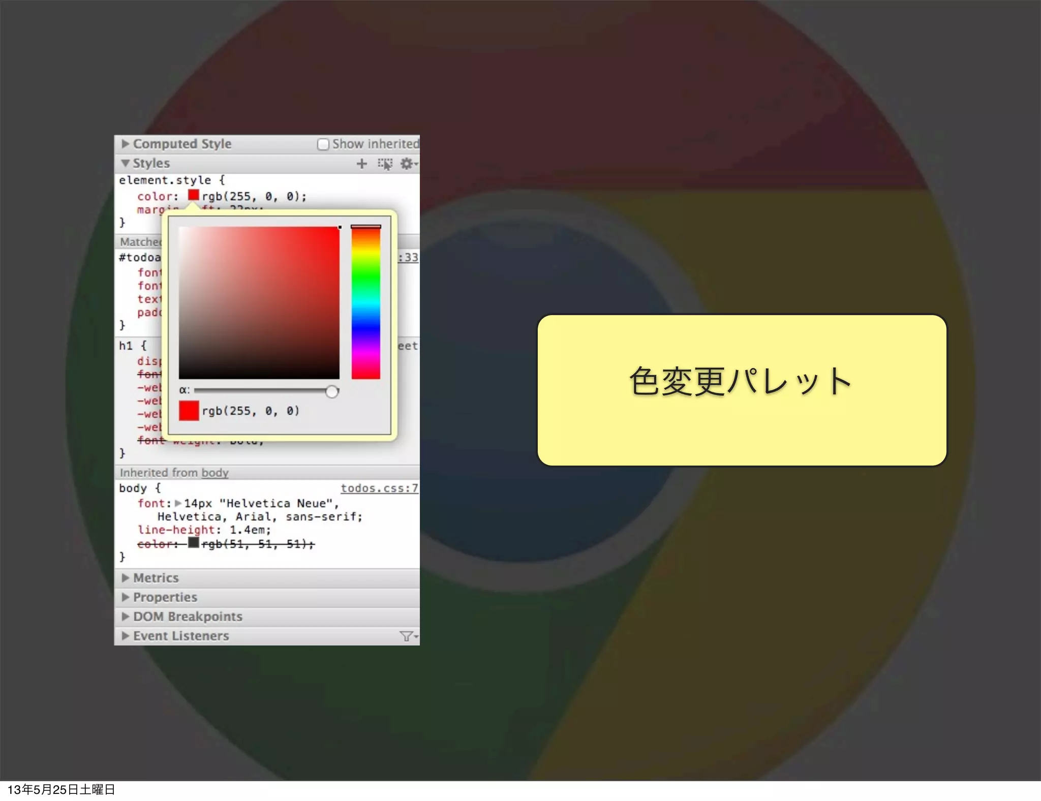Click the toggle element state icon
The image size is (1041, 801).
tap(385, 164)
